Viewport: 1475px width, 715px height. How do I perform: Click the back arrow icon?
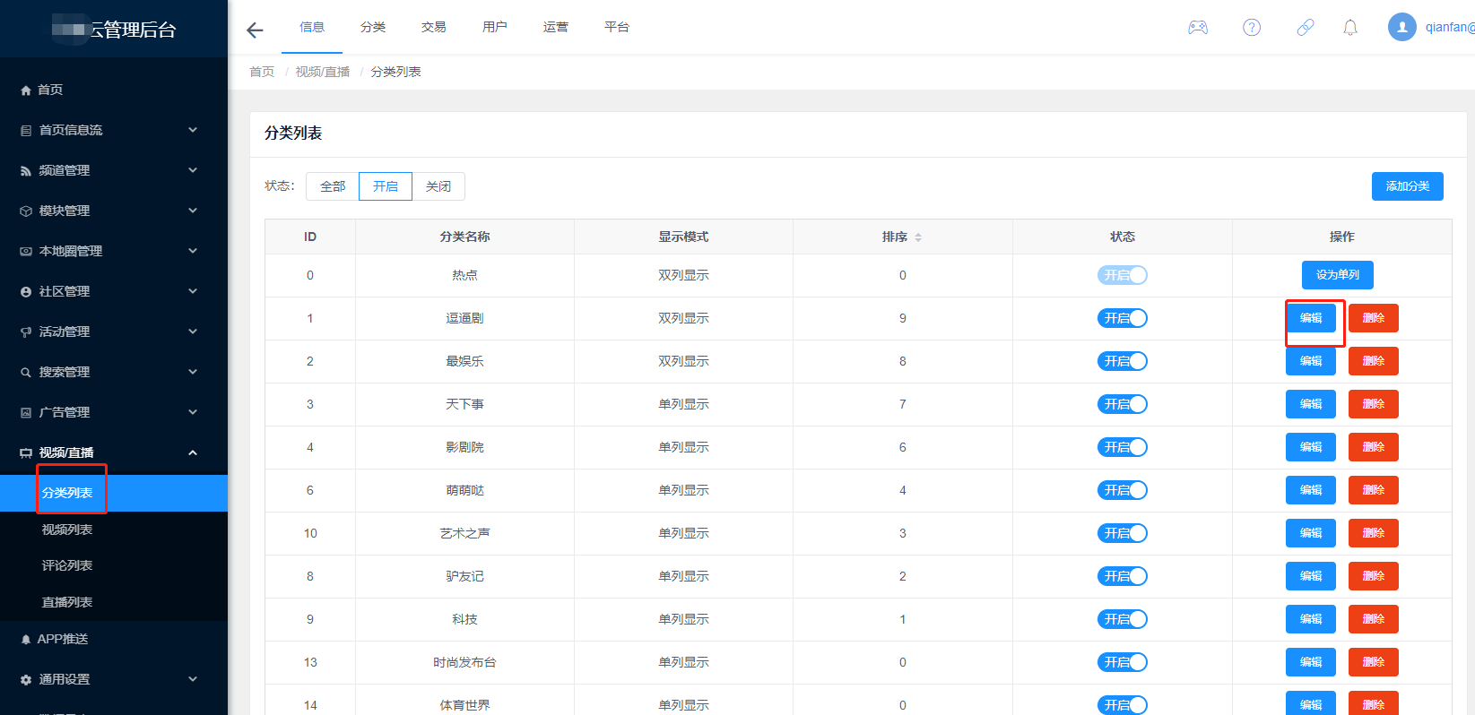click(x=255, y=30)
